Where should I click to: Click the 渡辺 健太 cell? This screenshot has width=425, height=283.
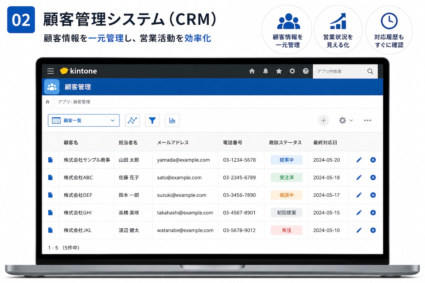tap(129, 230)
